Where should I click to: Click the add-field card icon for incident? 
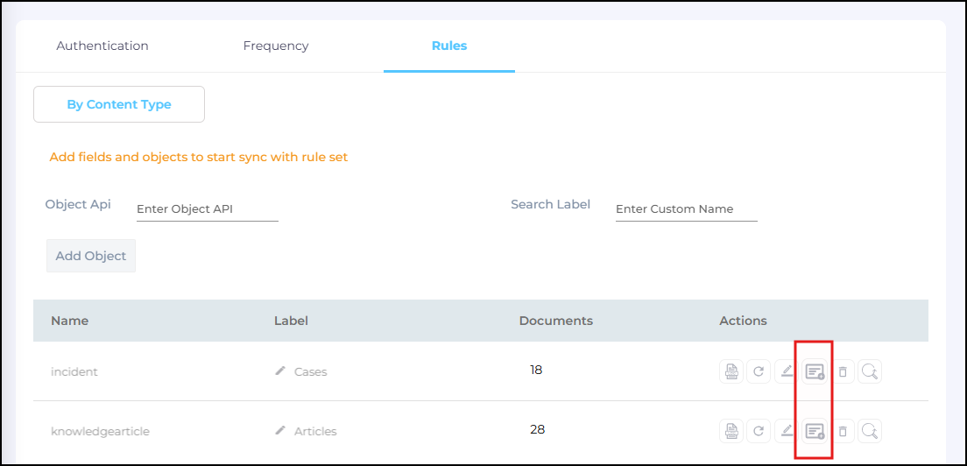(815, 371)
